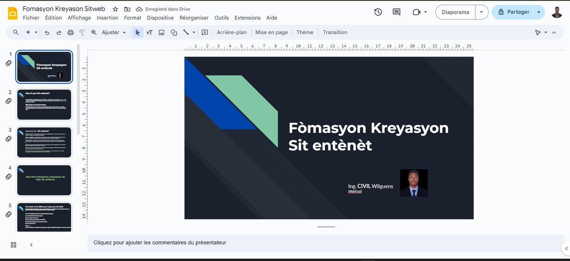Open the Réorganiser menu
The width and height of the screenshot is (570, 261).
194,18
